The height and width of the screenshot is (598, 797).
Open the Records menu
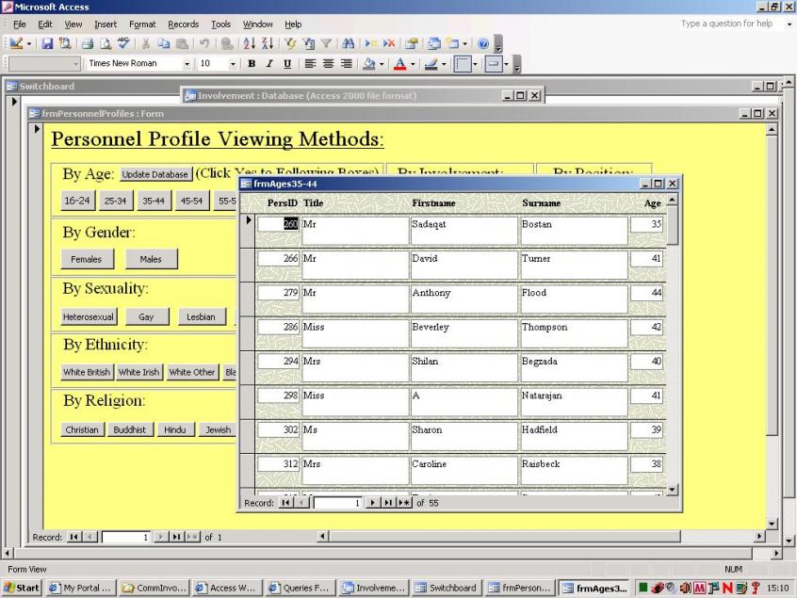(183, 24)
